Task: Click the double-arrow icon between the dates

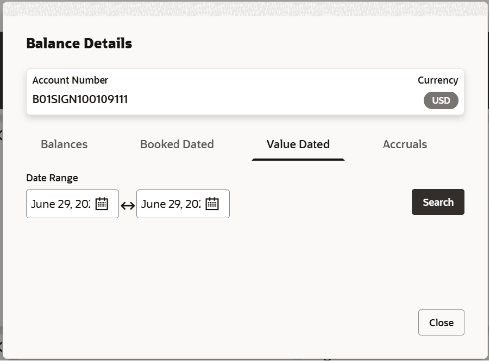Action: tap(128, 206)
